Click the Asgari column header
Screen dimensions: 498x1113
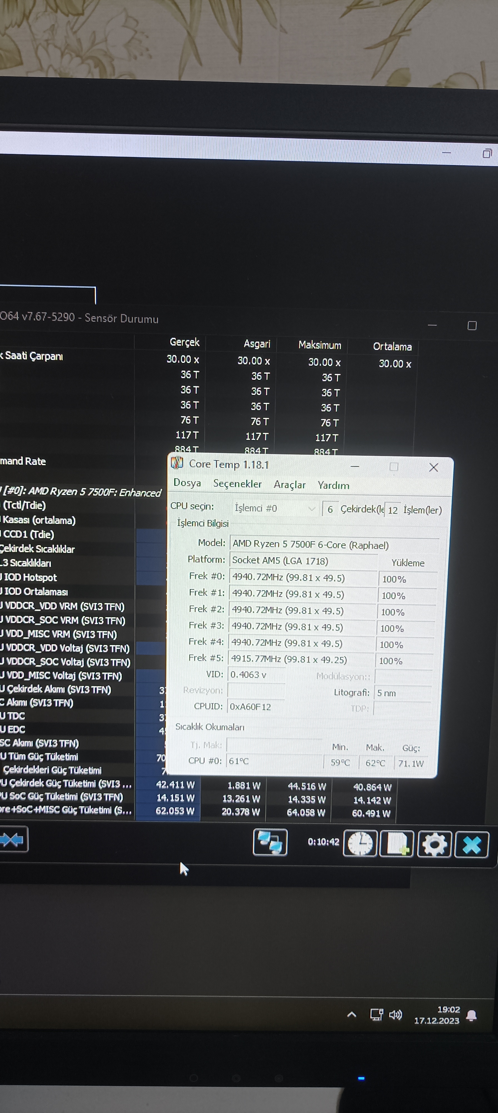pyautogui.click(x=257, y=344)
